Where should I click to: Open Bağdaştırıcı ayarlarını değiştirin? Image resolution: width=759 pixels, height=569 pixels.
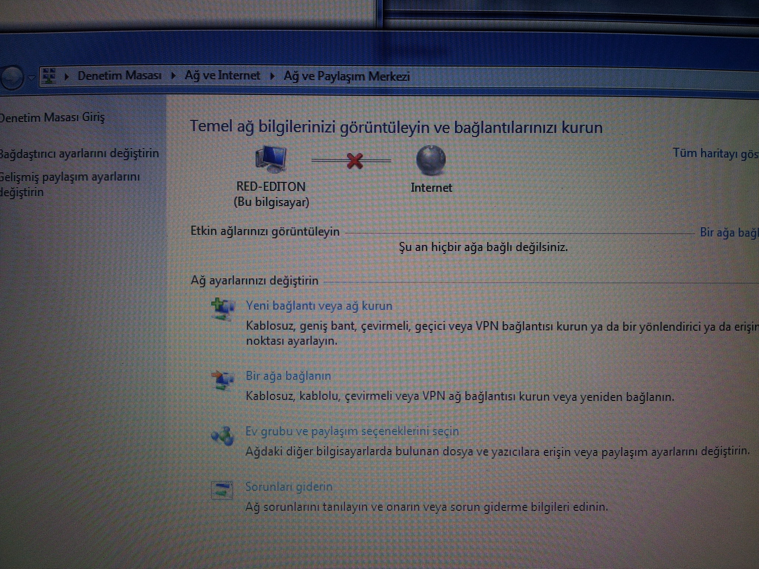click(x=79, y=153)
